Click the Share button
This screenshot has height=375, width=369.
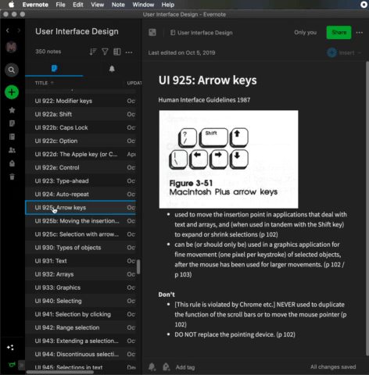click(339, 32)
